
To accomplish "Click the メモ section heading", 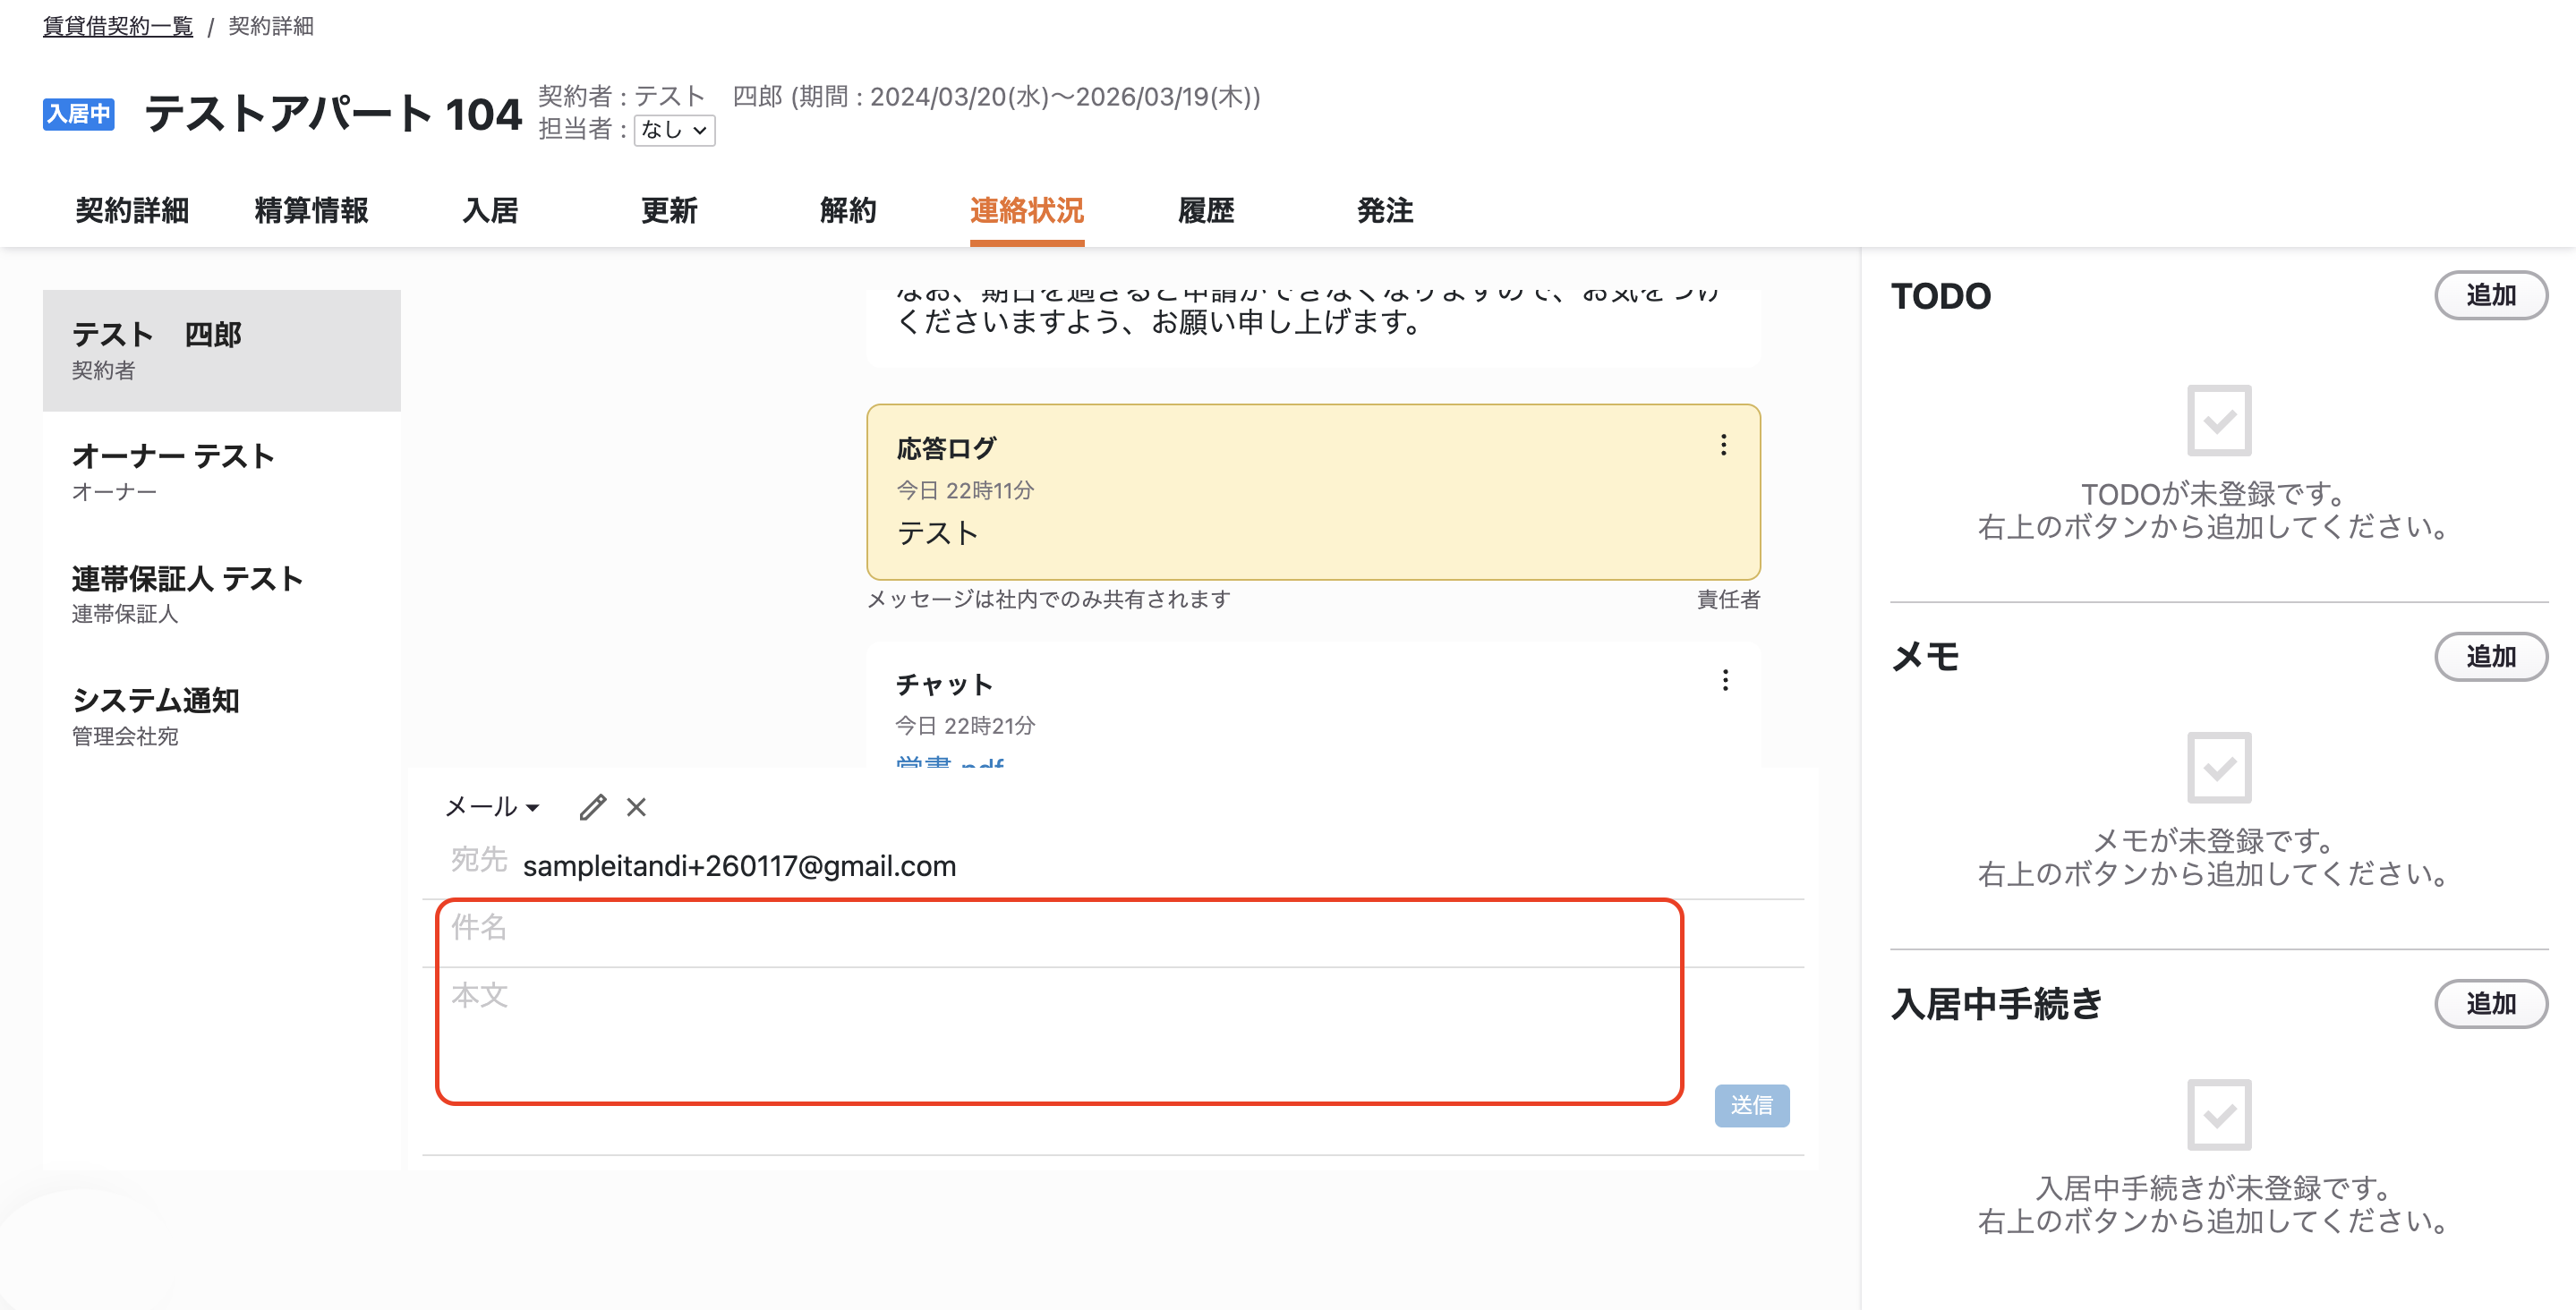I will pos(1925,657).
